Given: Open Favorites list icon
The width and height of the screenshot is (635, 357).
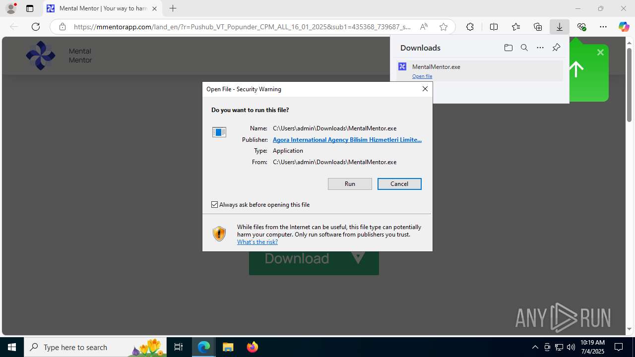Looking at the screenshot, I should (516, 27).
